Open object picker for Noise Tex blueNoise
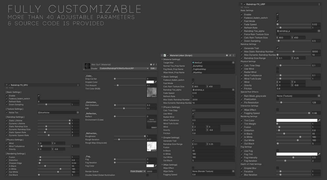Image resolution: width=327 pixels, height=180 pixels. coord(78,112)
